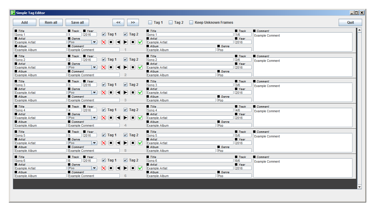Click the Rem all button
The width and height of the screenshot is (375, 211).
click(x=51, y=23)
